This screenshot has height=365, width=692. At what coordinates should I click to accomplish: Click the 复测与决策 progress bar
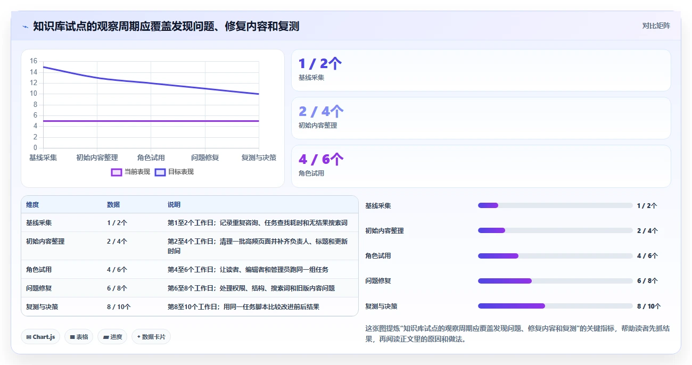pos(555,306)
